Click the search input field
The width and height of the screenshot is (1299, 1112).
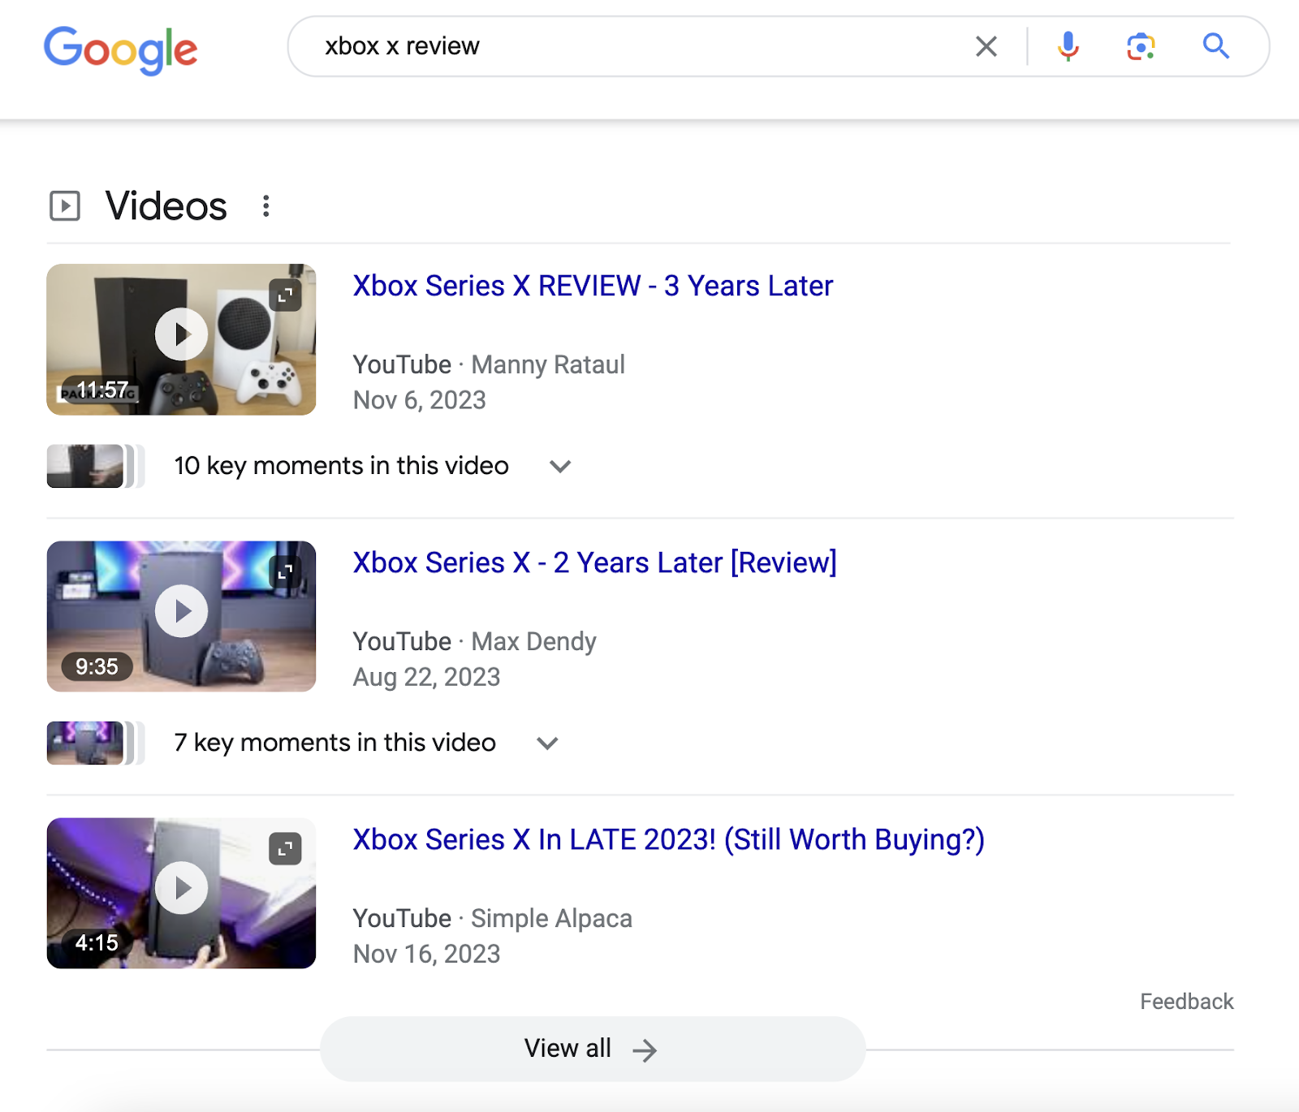pyautogui.click(x=568, y=46)
